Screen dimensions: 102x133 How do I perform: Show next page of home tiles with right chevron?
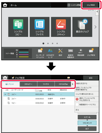pos(95,27)
